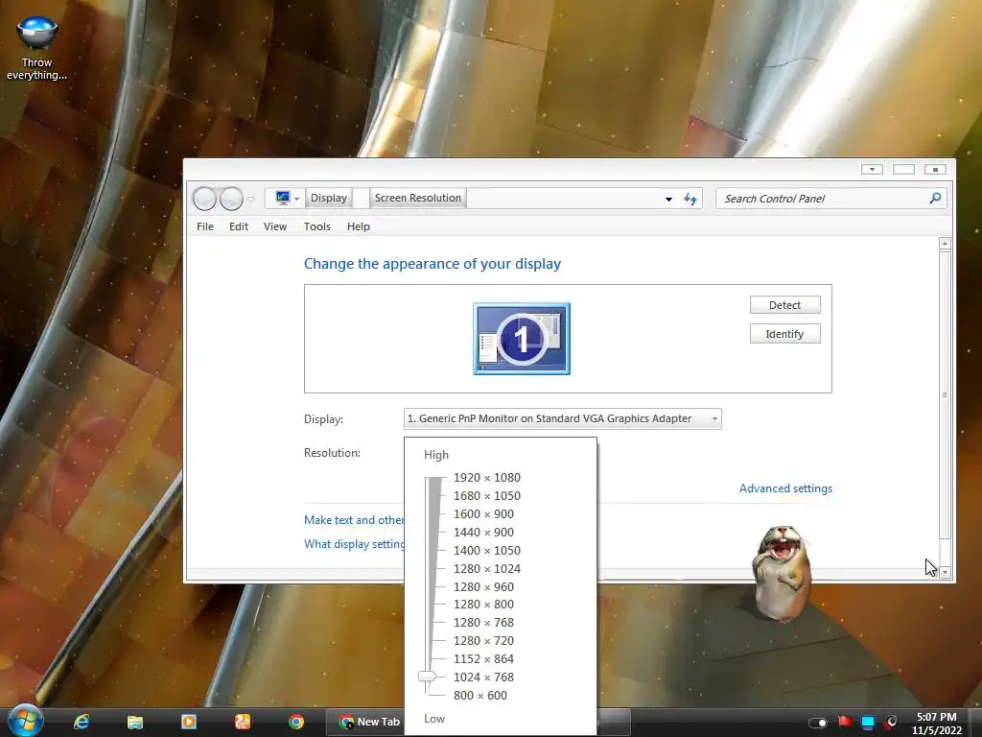Click the Display breadcrumb segment
Screen dimensions: 982x737
tap(329, 198)
